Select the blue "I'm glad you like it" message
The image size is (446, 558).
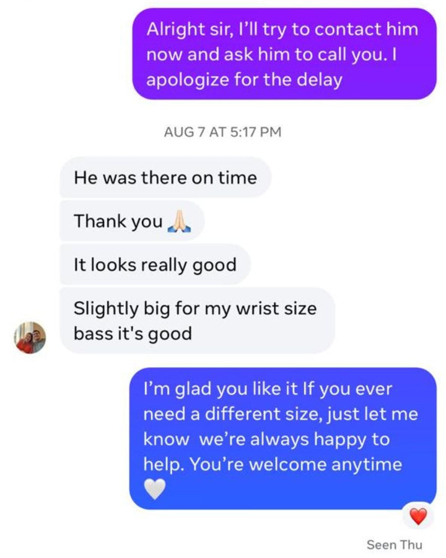(x=282, y=438)
